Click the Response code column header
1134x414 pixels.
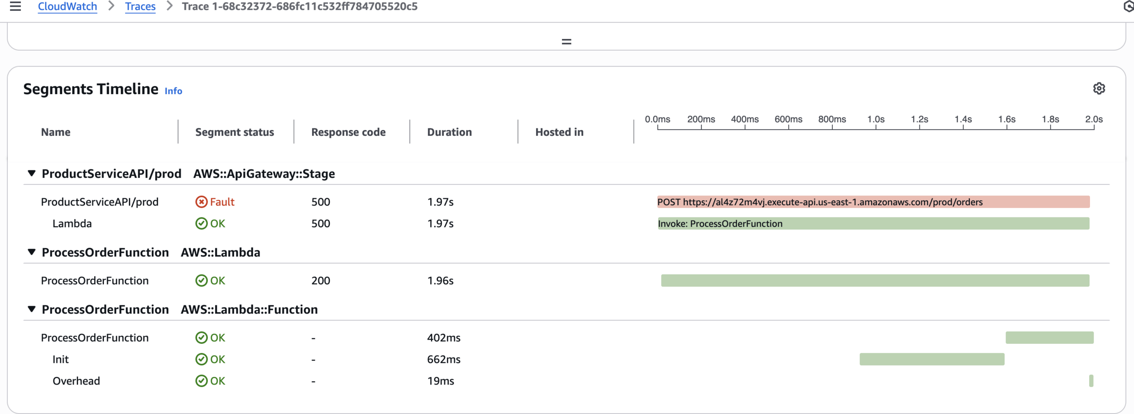[x=348, y=132]
